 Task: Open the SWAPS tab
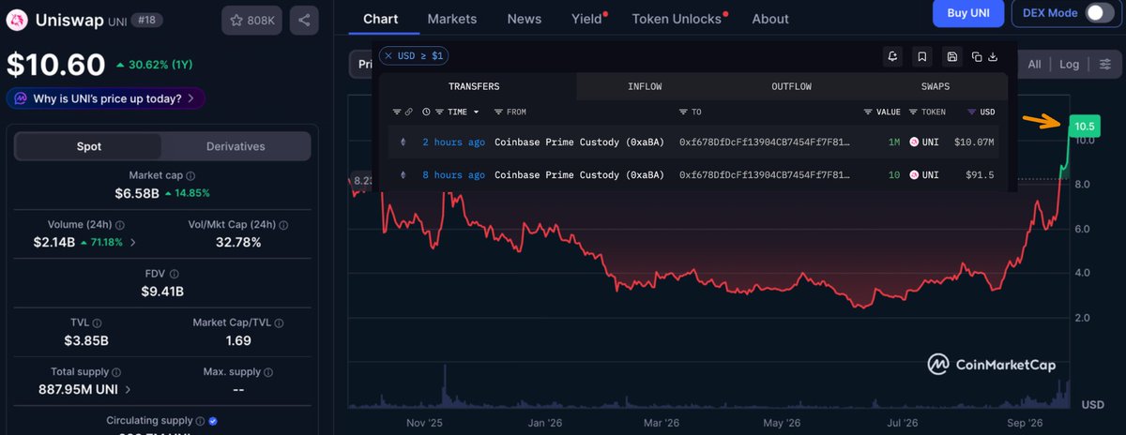coord(936,86)
